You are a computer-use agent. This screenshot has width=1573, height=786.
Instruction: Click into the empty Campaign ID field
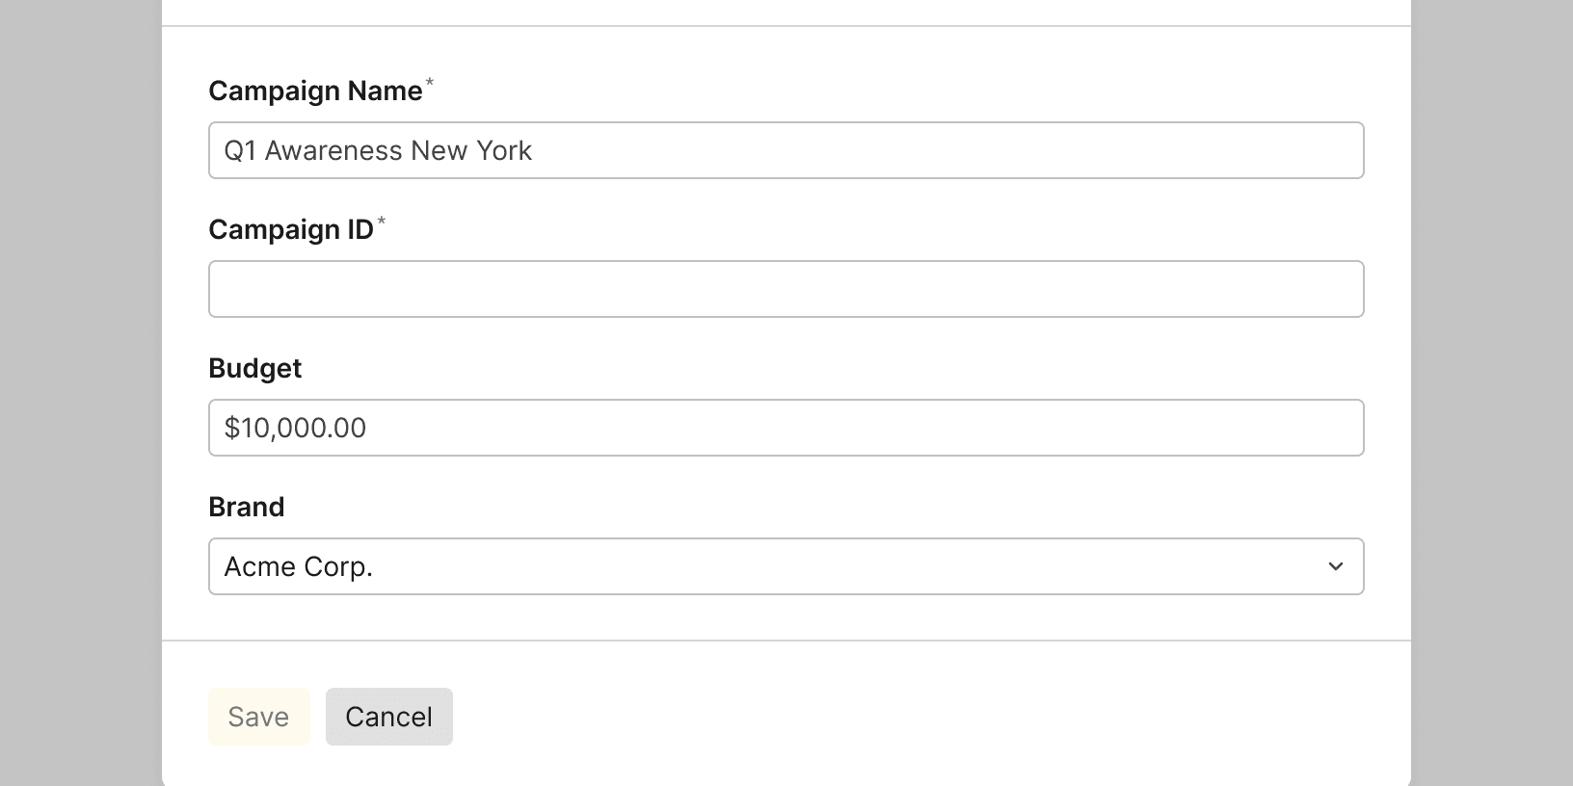coord(786,289)
